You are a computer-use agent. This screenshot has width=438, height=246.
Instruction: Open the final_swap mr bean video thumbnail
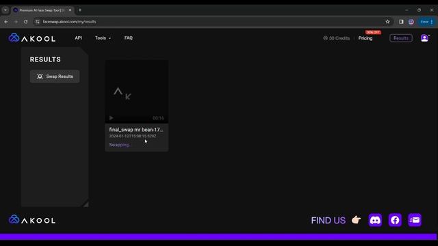[x=137, y=92]
